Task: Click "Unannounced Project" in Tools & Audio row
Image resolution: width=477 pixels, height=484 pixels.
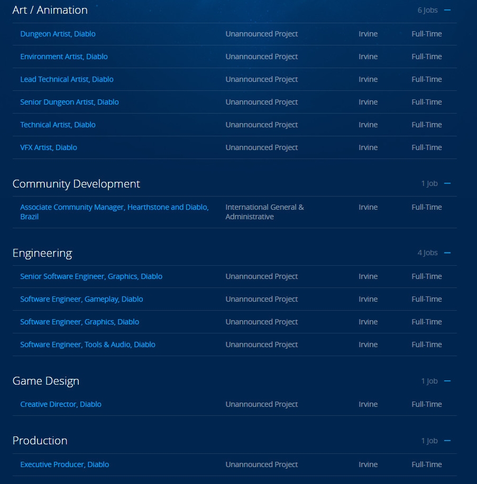Action: pos(262,345)
